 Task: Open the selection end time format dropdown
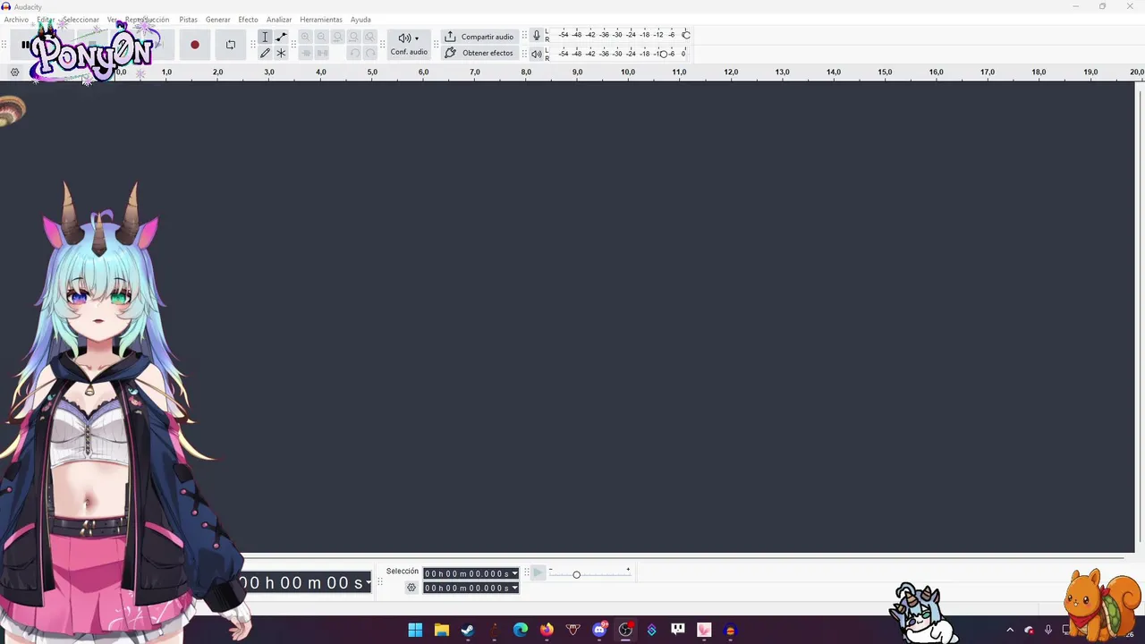(514, 588)
